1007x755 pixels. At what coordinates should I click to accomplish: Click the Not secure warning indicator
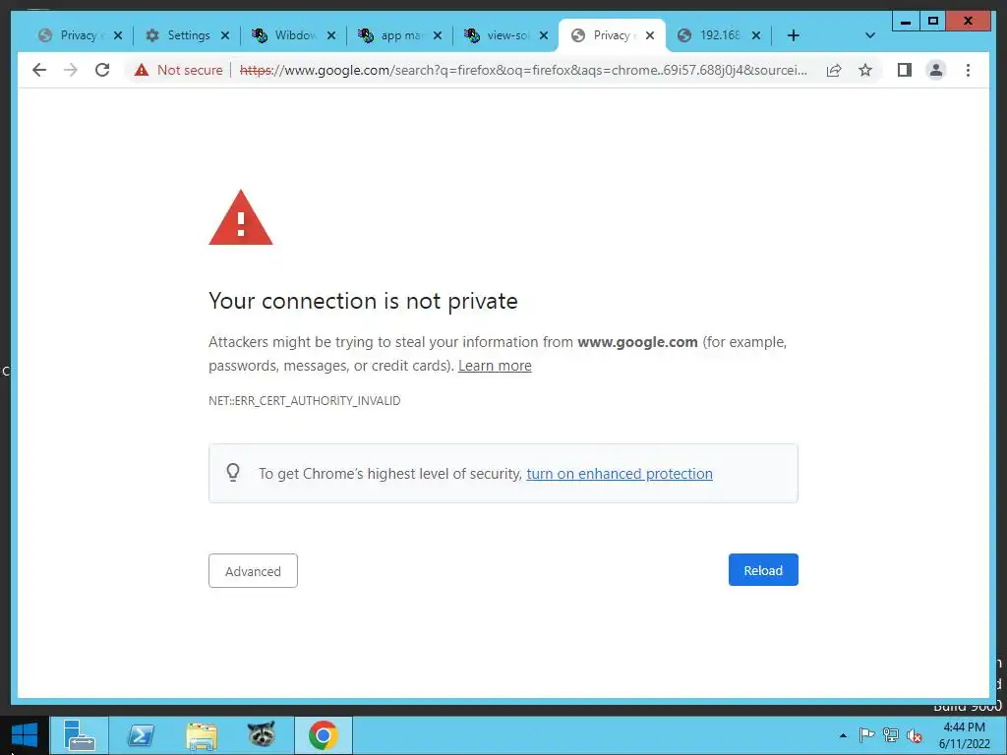[178, 70]
